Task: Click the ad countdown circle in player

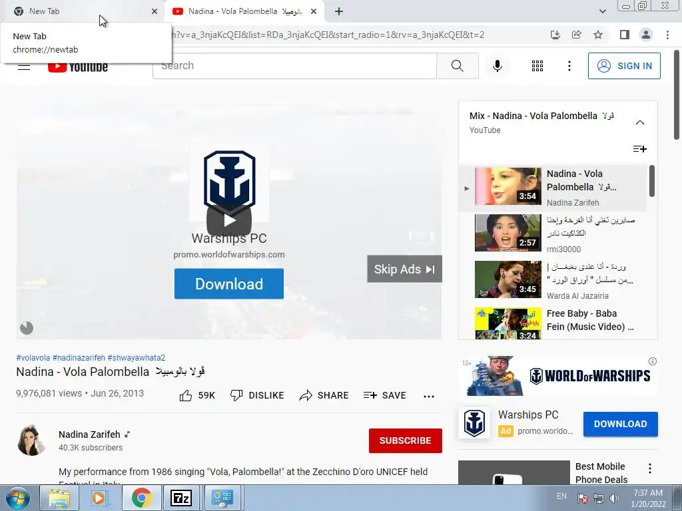Action: (27, 327)
